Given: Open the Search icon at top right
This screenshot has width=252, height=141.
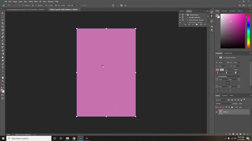Looking at the screenshot, I should [x=240, y=5].
